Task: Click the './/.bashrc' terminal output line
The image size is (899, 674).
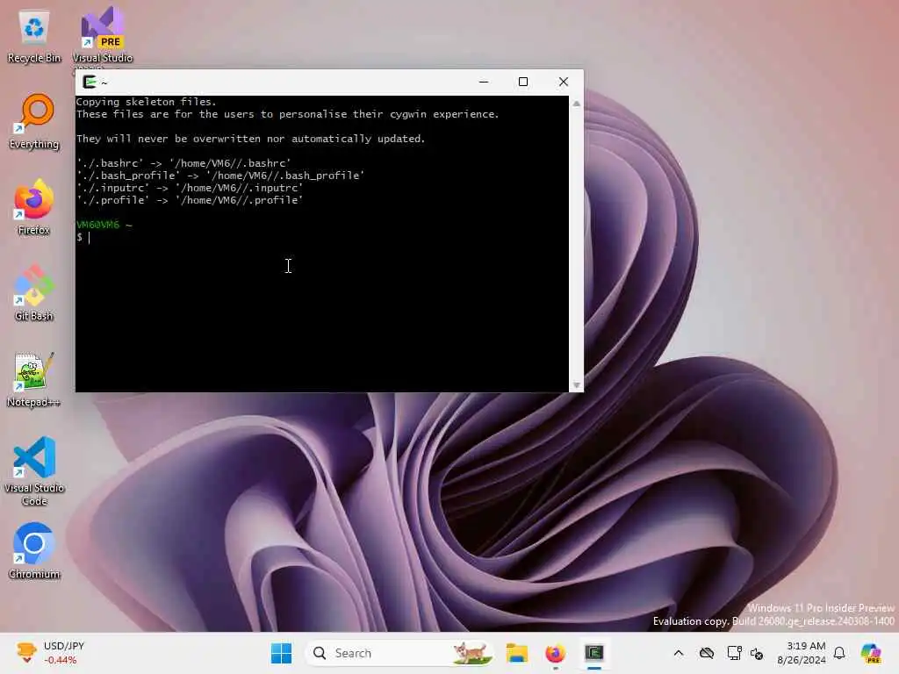Action: click(x=183, y=163)
